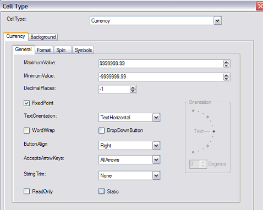Image resolution: width=263 pixels, height=210 pixels.
Task: Toggle the Static checkbox
Action: coord(101,191)
